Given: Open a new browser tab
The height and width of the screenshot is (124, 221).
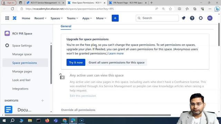Looking at the screenshot, I should 152,3.
